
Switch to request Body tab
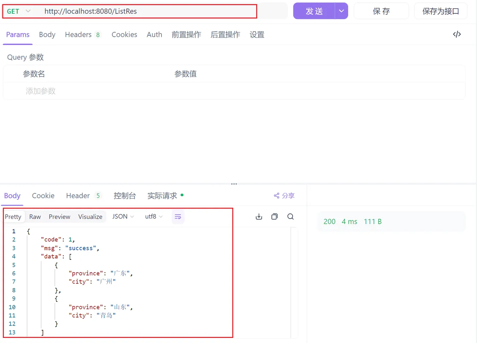click(47, 35)
